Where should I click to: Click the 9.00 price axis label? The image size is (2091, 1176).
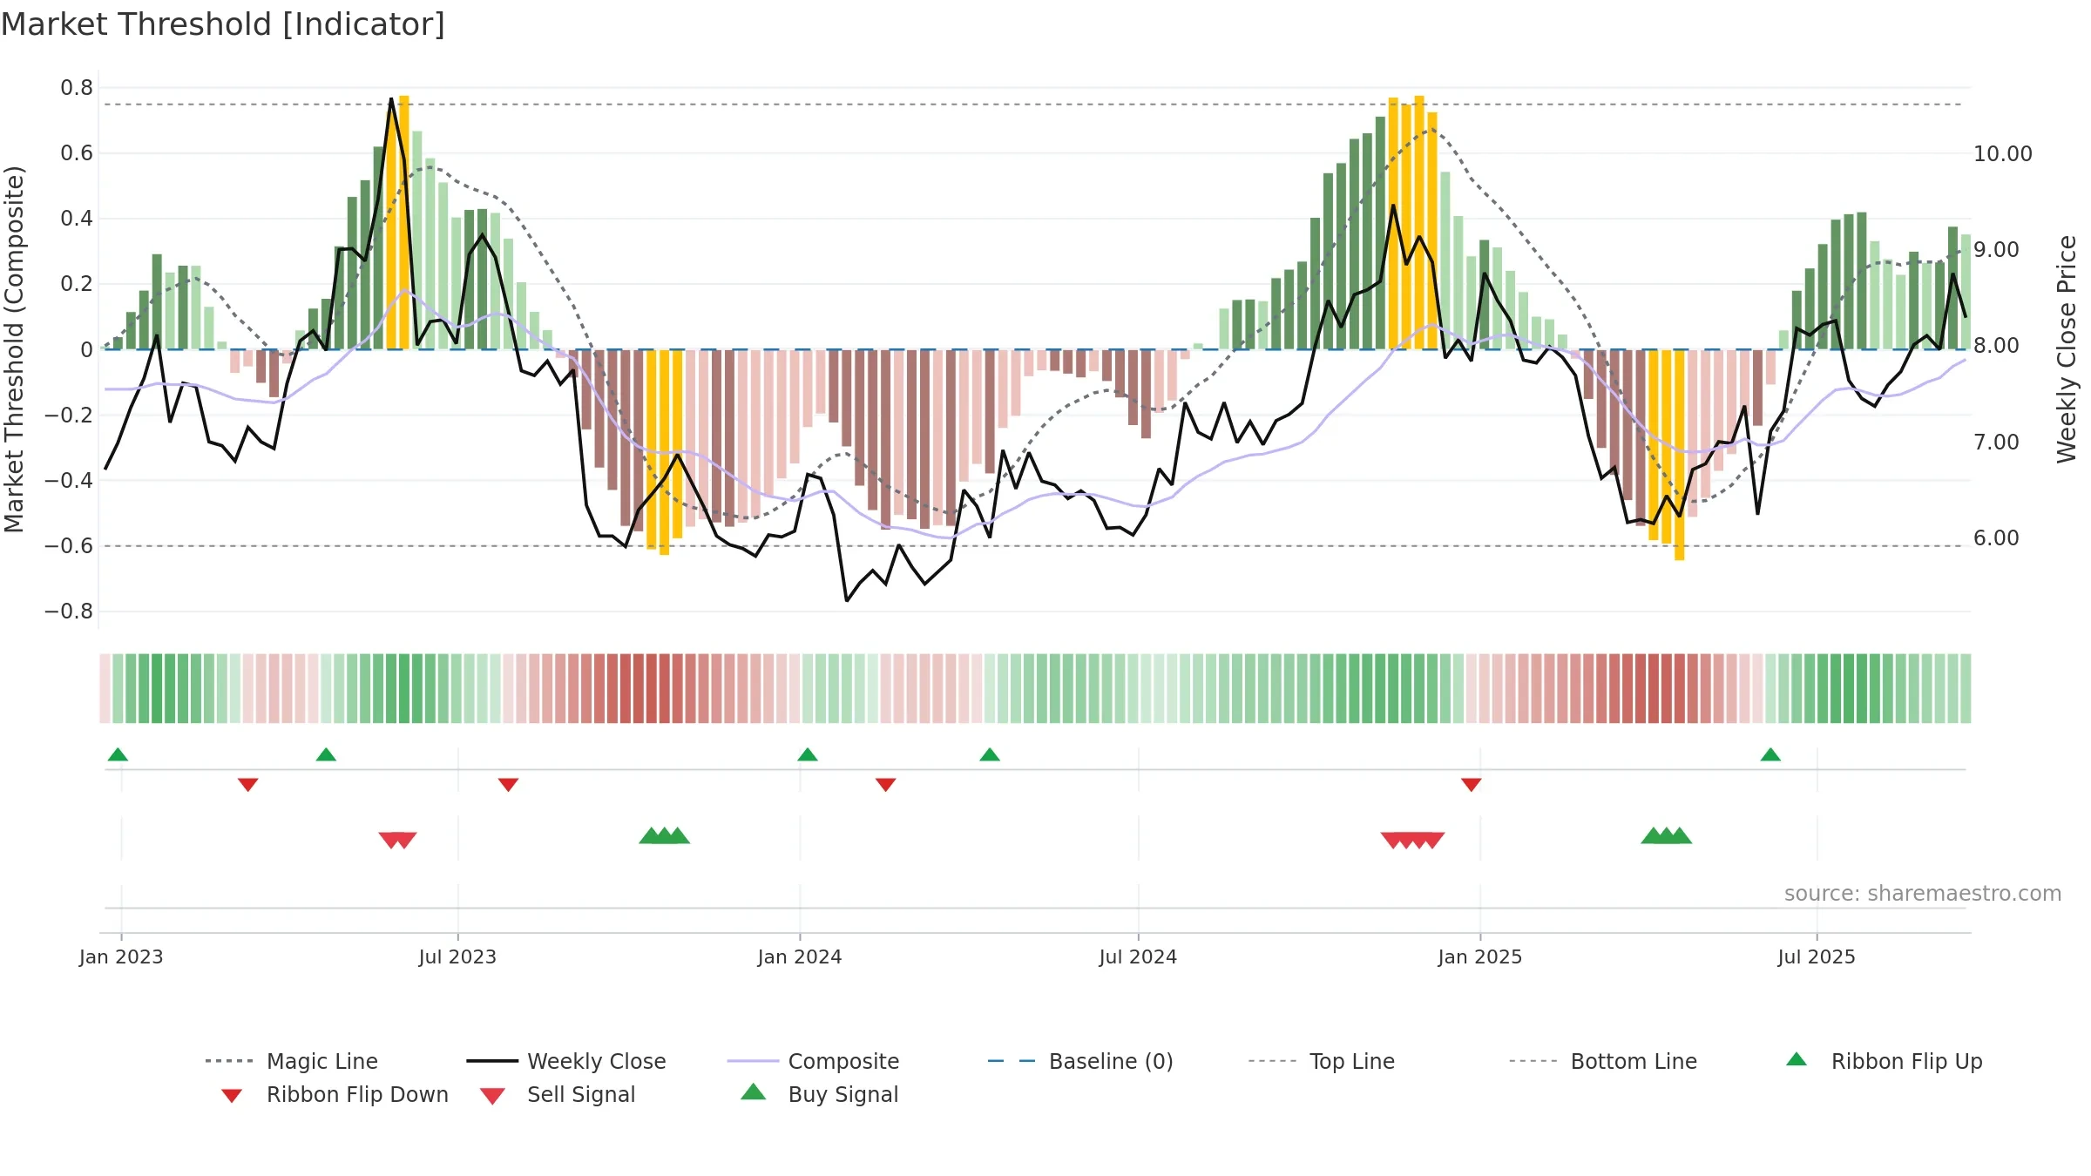1996,250
